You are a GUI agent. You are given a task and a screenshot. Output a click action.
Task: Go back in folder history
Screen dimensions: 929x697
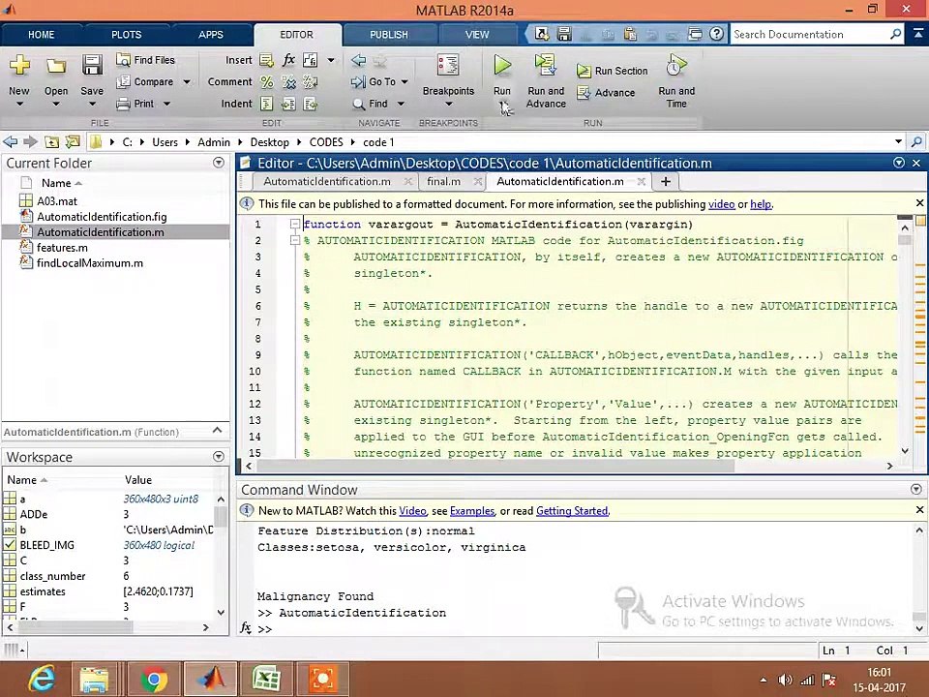pyautogui.click(x=10, y=142)
